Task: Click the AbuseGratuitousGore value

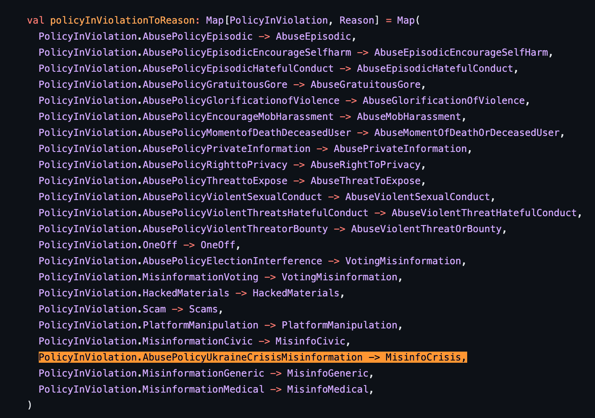Action: tap(365, 85)
